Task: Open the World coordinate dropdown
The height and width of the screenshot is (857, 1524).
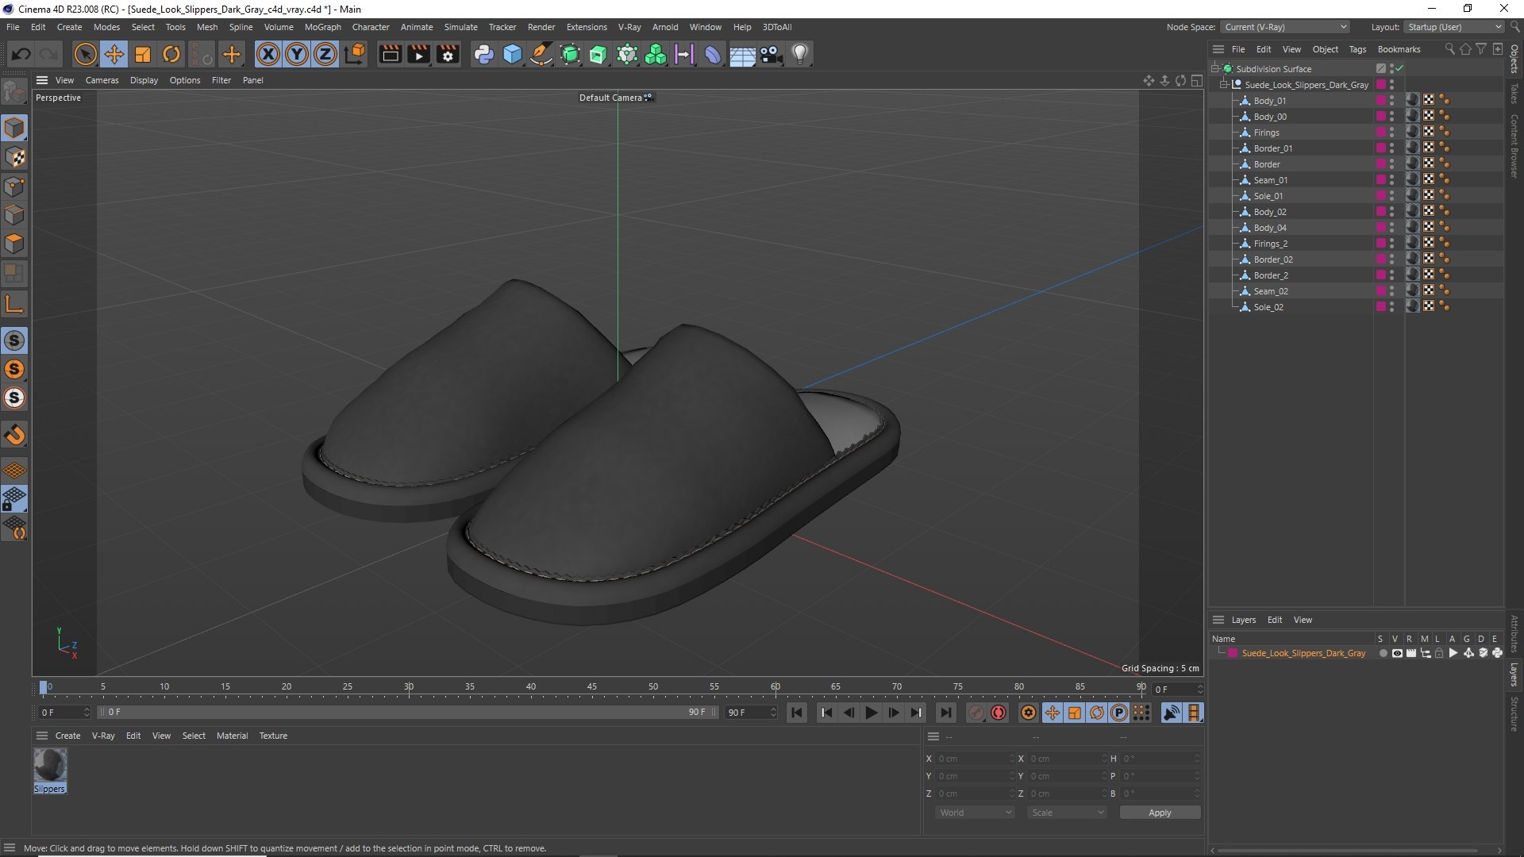Action: click(974, 813)
